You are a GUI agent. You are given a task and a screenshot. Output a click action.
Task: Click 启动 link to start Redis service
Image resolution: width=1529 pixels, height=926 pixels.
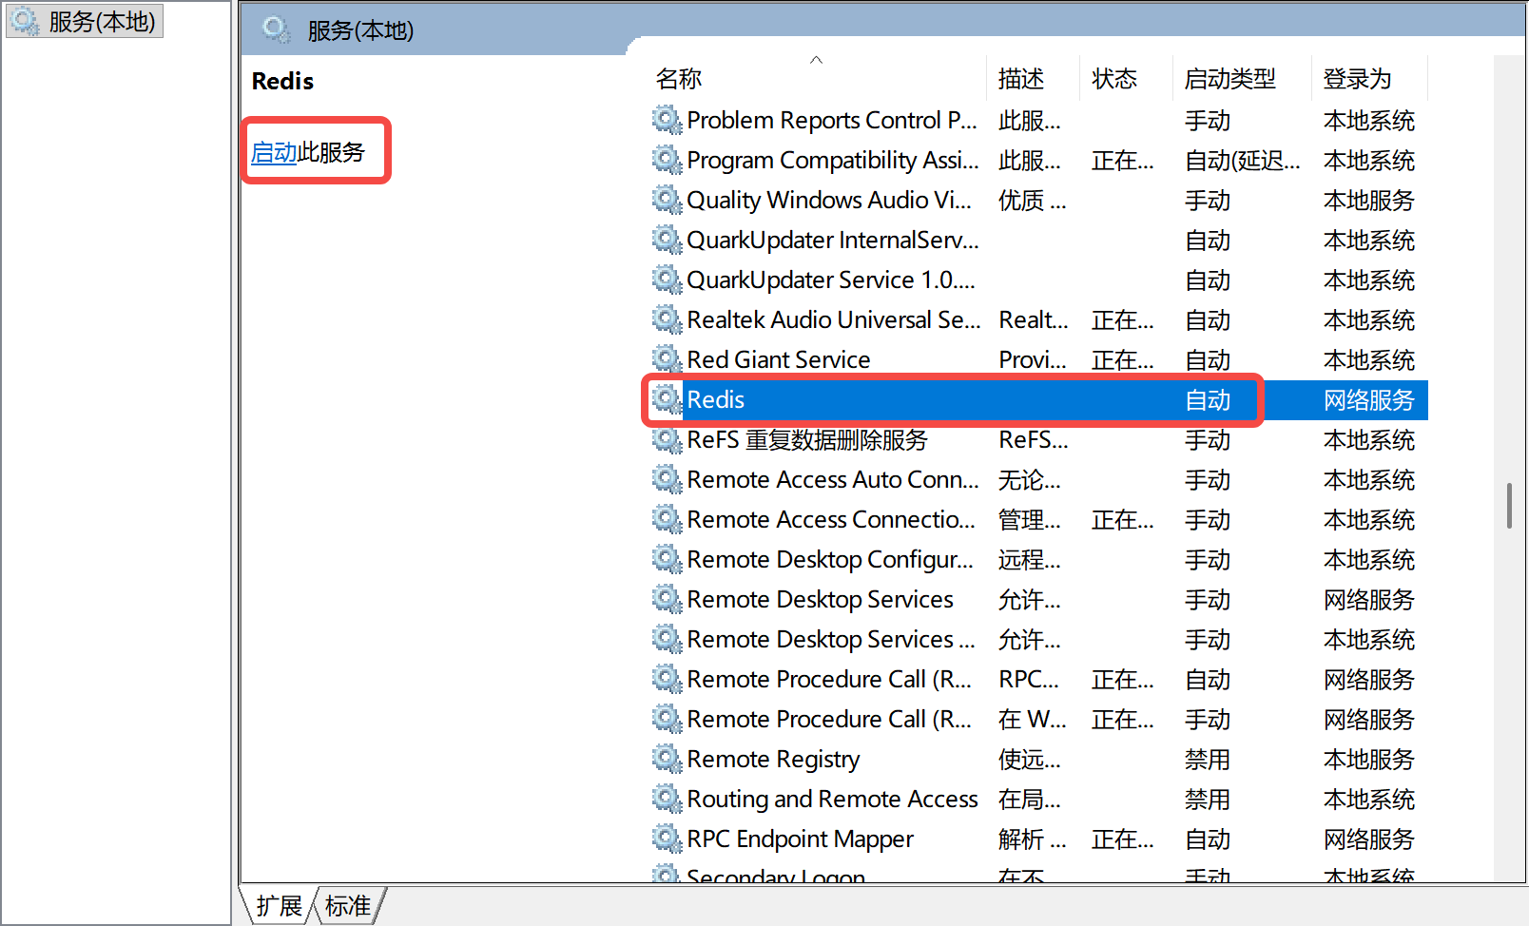point(274,152)
